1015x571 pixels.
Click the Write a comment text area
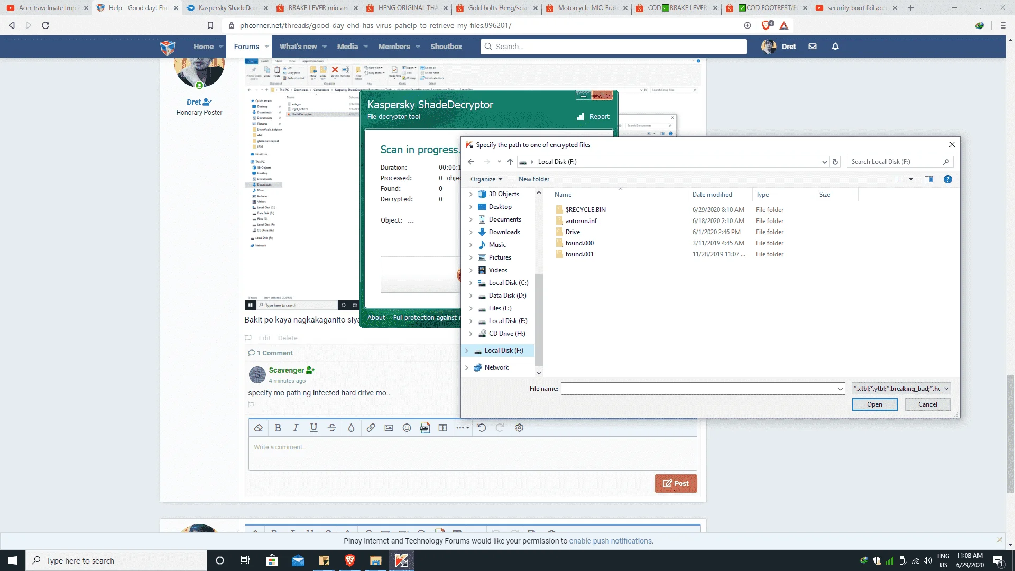tap(473, 453)
